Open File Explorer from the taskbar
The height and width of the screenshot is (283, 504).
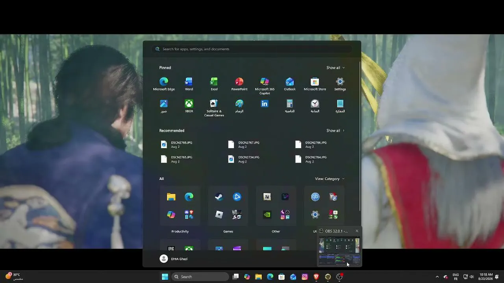258,277
